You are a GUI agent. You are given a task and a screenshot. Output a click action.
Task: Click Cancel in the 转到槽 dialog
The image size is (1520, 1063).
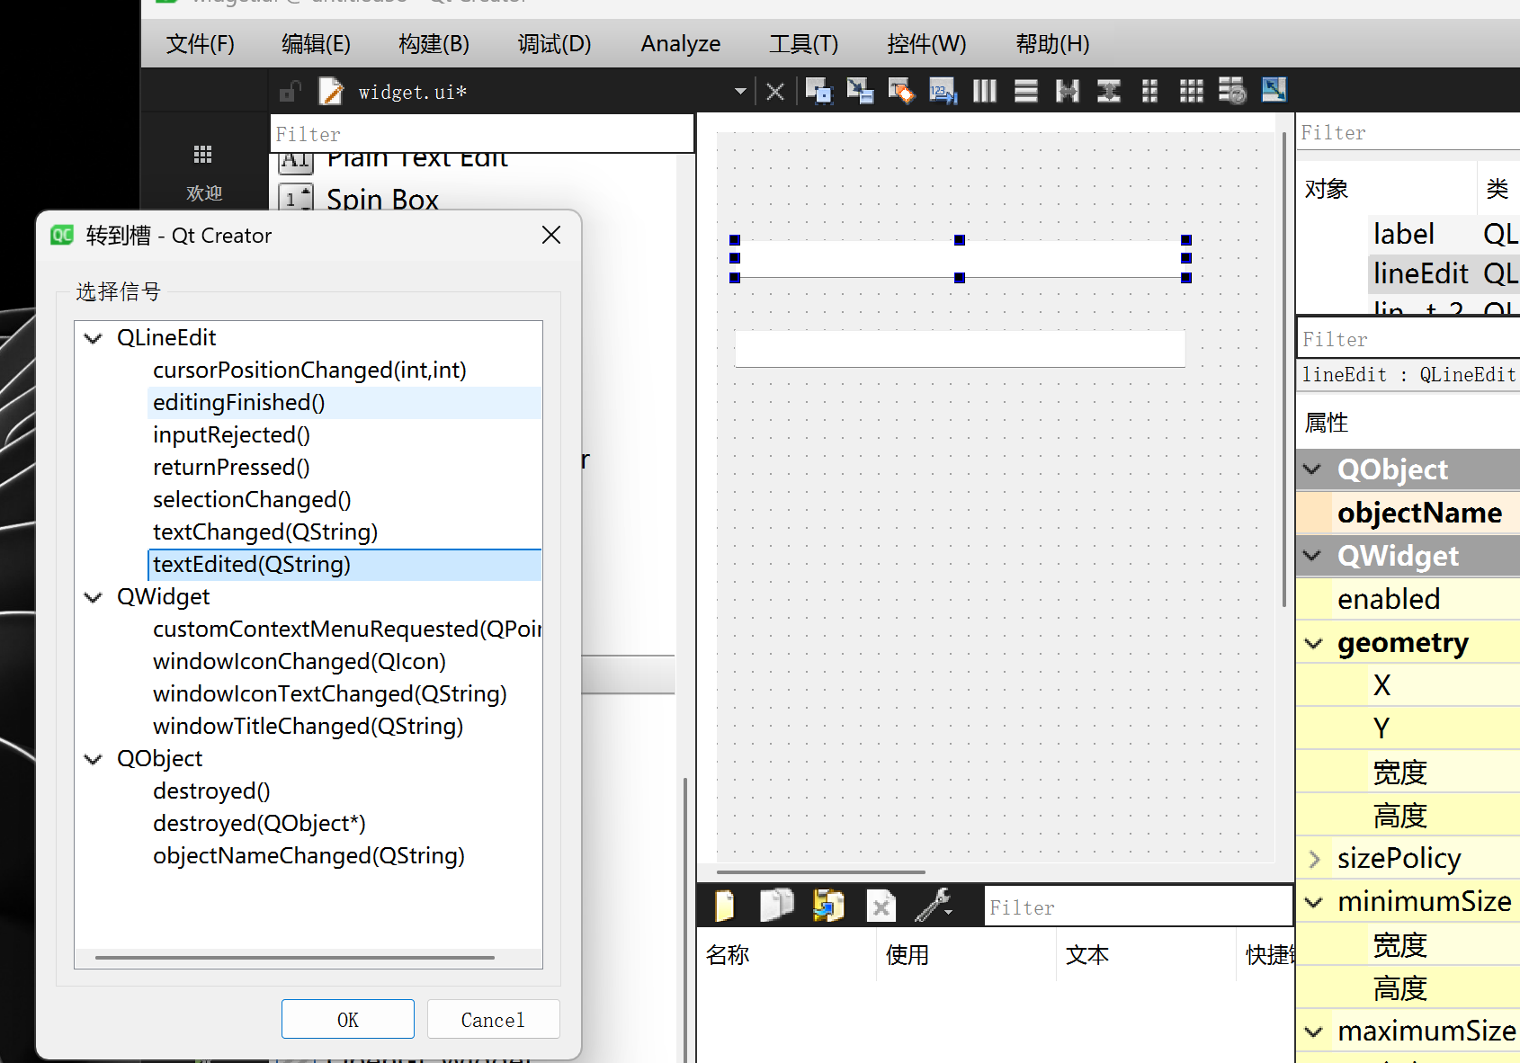[493, 1020]
